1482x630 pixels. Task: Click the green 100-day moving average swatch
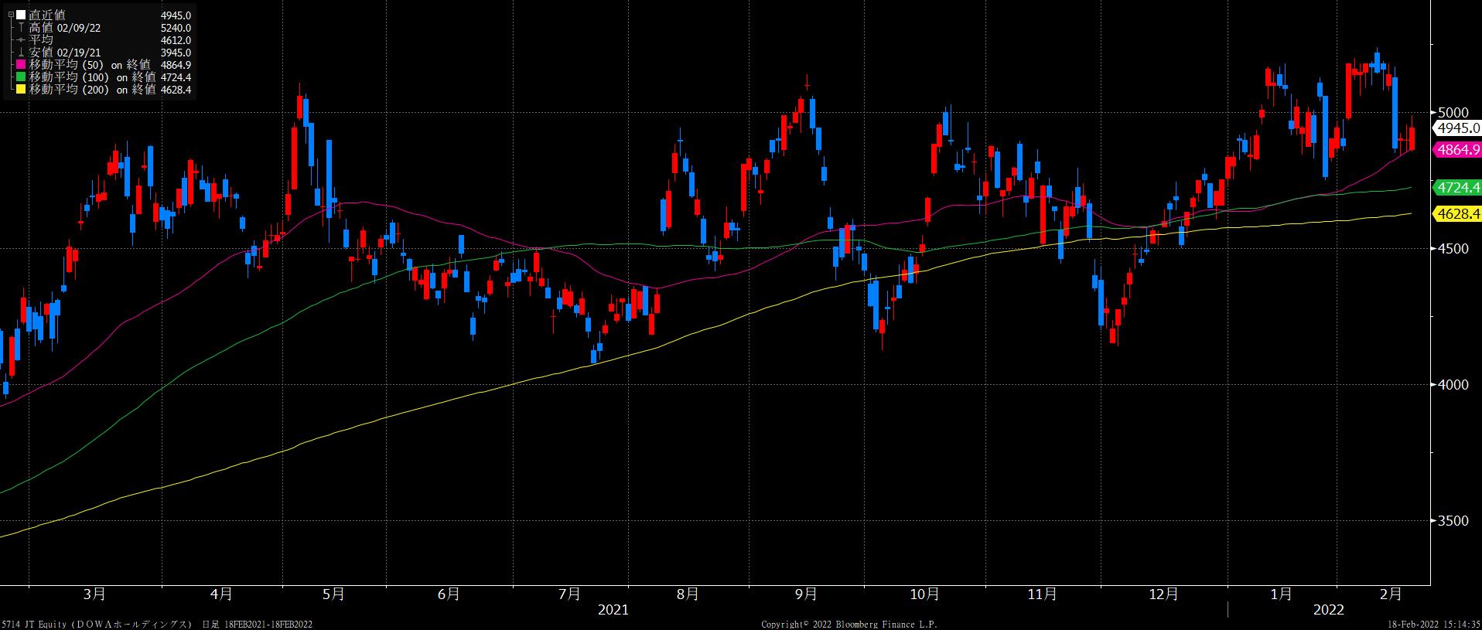click(x=21, y=77)
